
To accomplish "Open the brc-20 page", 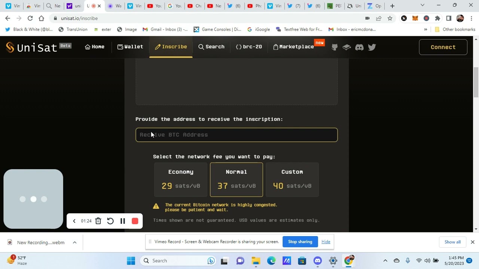I will [249, 47].
